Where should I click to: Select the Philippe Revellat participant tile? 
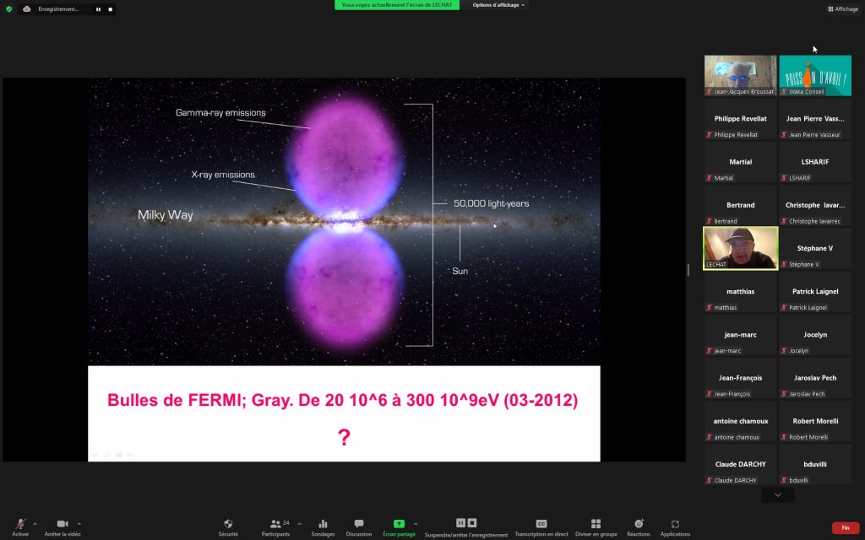[740, 119]
